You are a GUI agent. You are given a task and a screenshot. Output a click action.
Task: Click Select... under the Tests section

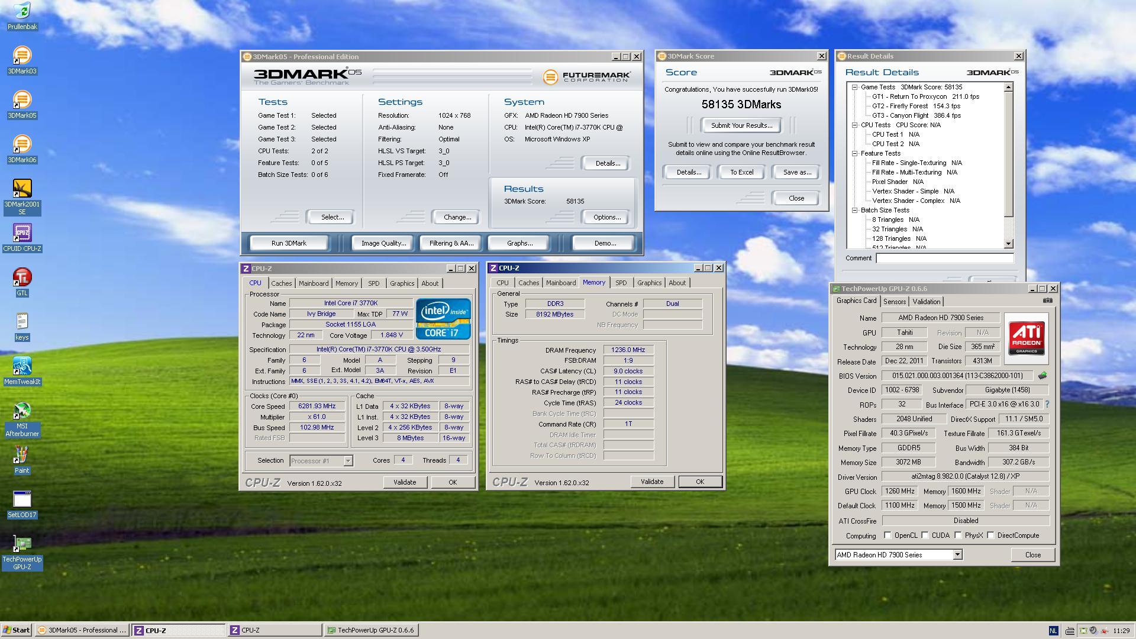pos(332,217)
